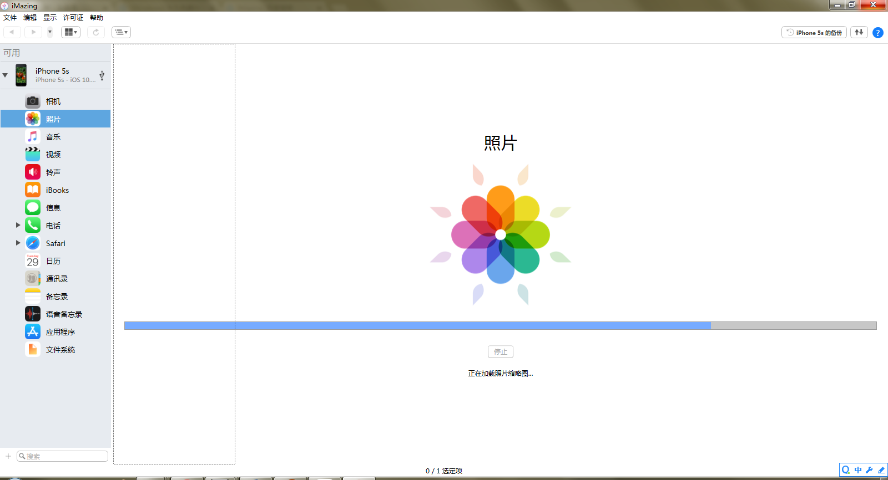Click the 正在加载照片缩略图 status message
Image resolution: width=888 pixels, height=480 pixels.
pyautogui.click(x=501, y=374)
